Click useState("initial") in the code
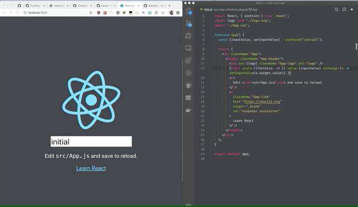This screenshot has width=358, height=207. click(303, 40)
